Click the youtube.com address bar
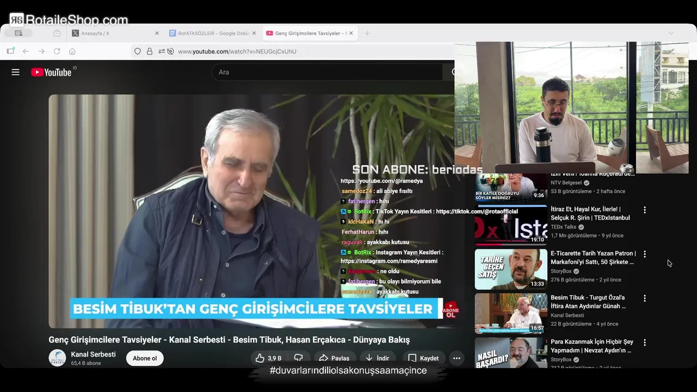The height and width of the screenshot is (392, 697). pos(294,51)
